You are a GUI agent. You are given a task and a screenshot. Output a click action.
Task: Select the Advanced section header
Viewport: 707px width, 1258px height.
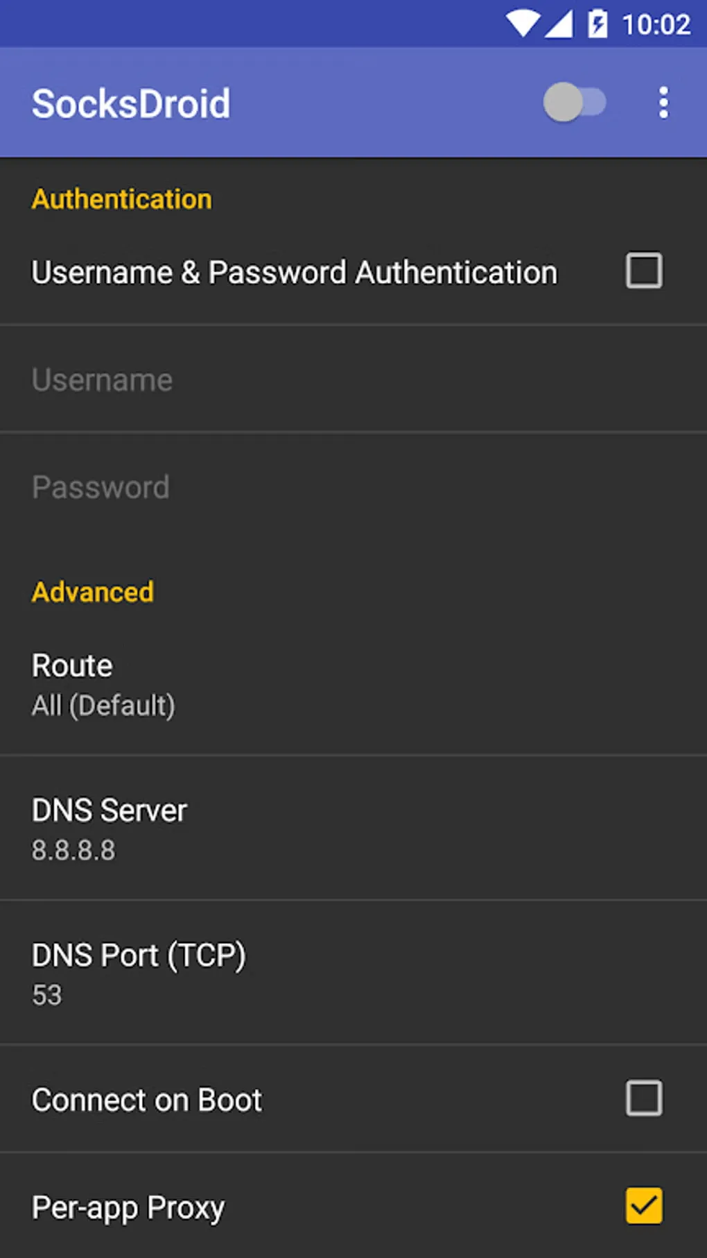coord(92,592)
